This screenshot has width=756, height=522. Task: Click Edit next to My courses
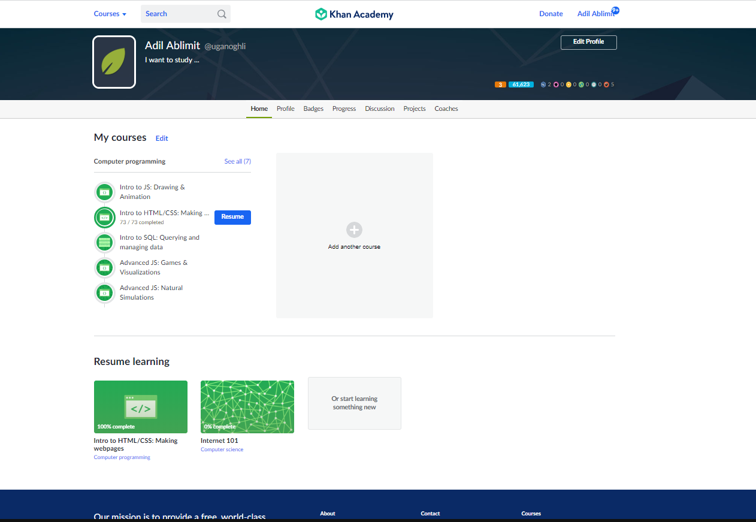point(162,138)
